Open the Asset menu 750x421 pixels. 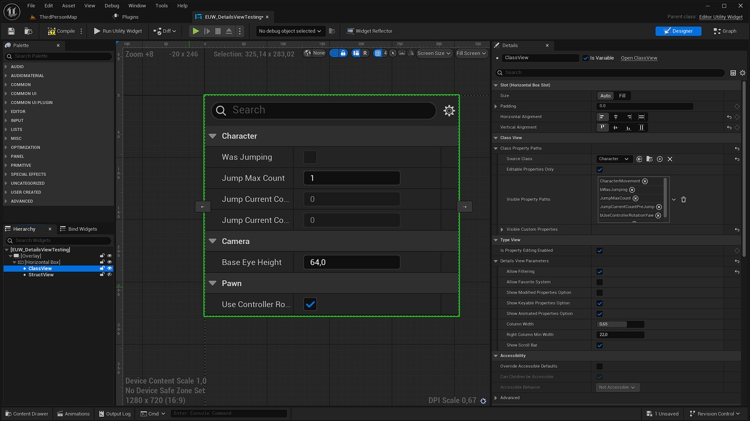click(x=69, y=6)
